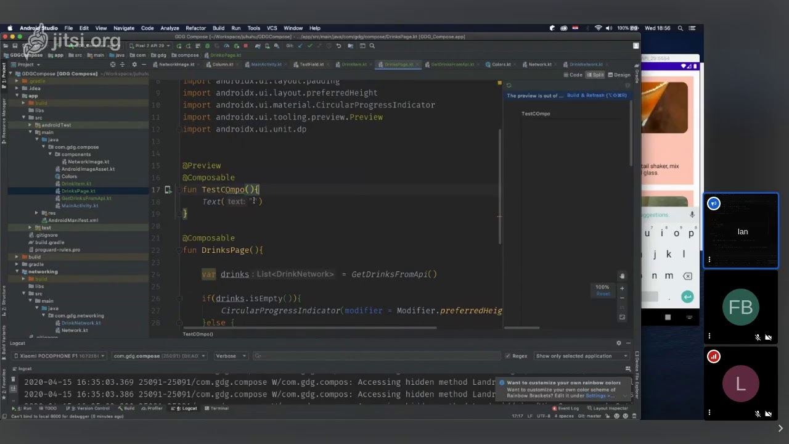Switch editor to Code view mode
Image resolution: width=789 pixels, height=444 pixels.
pos(573,75)
